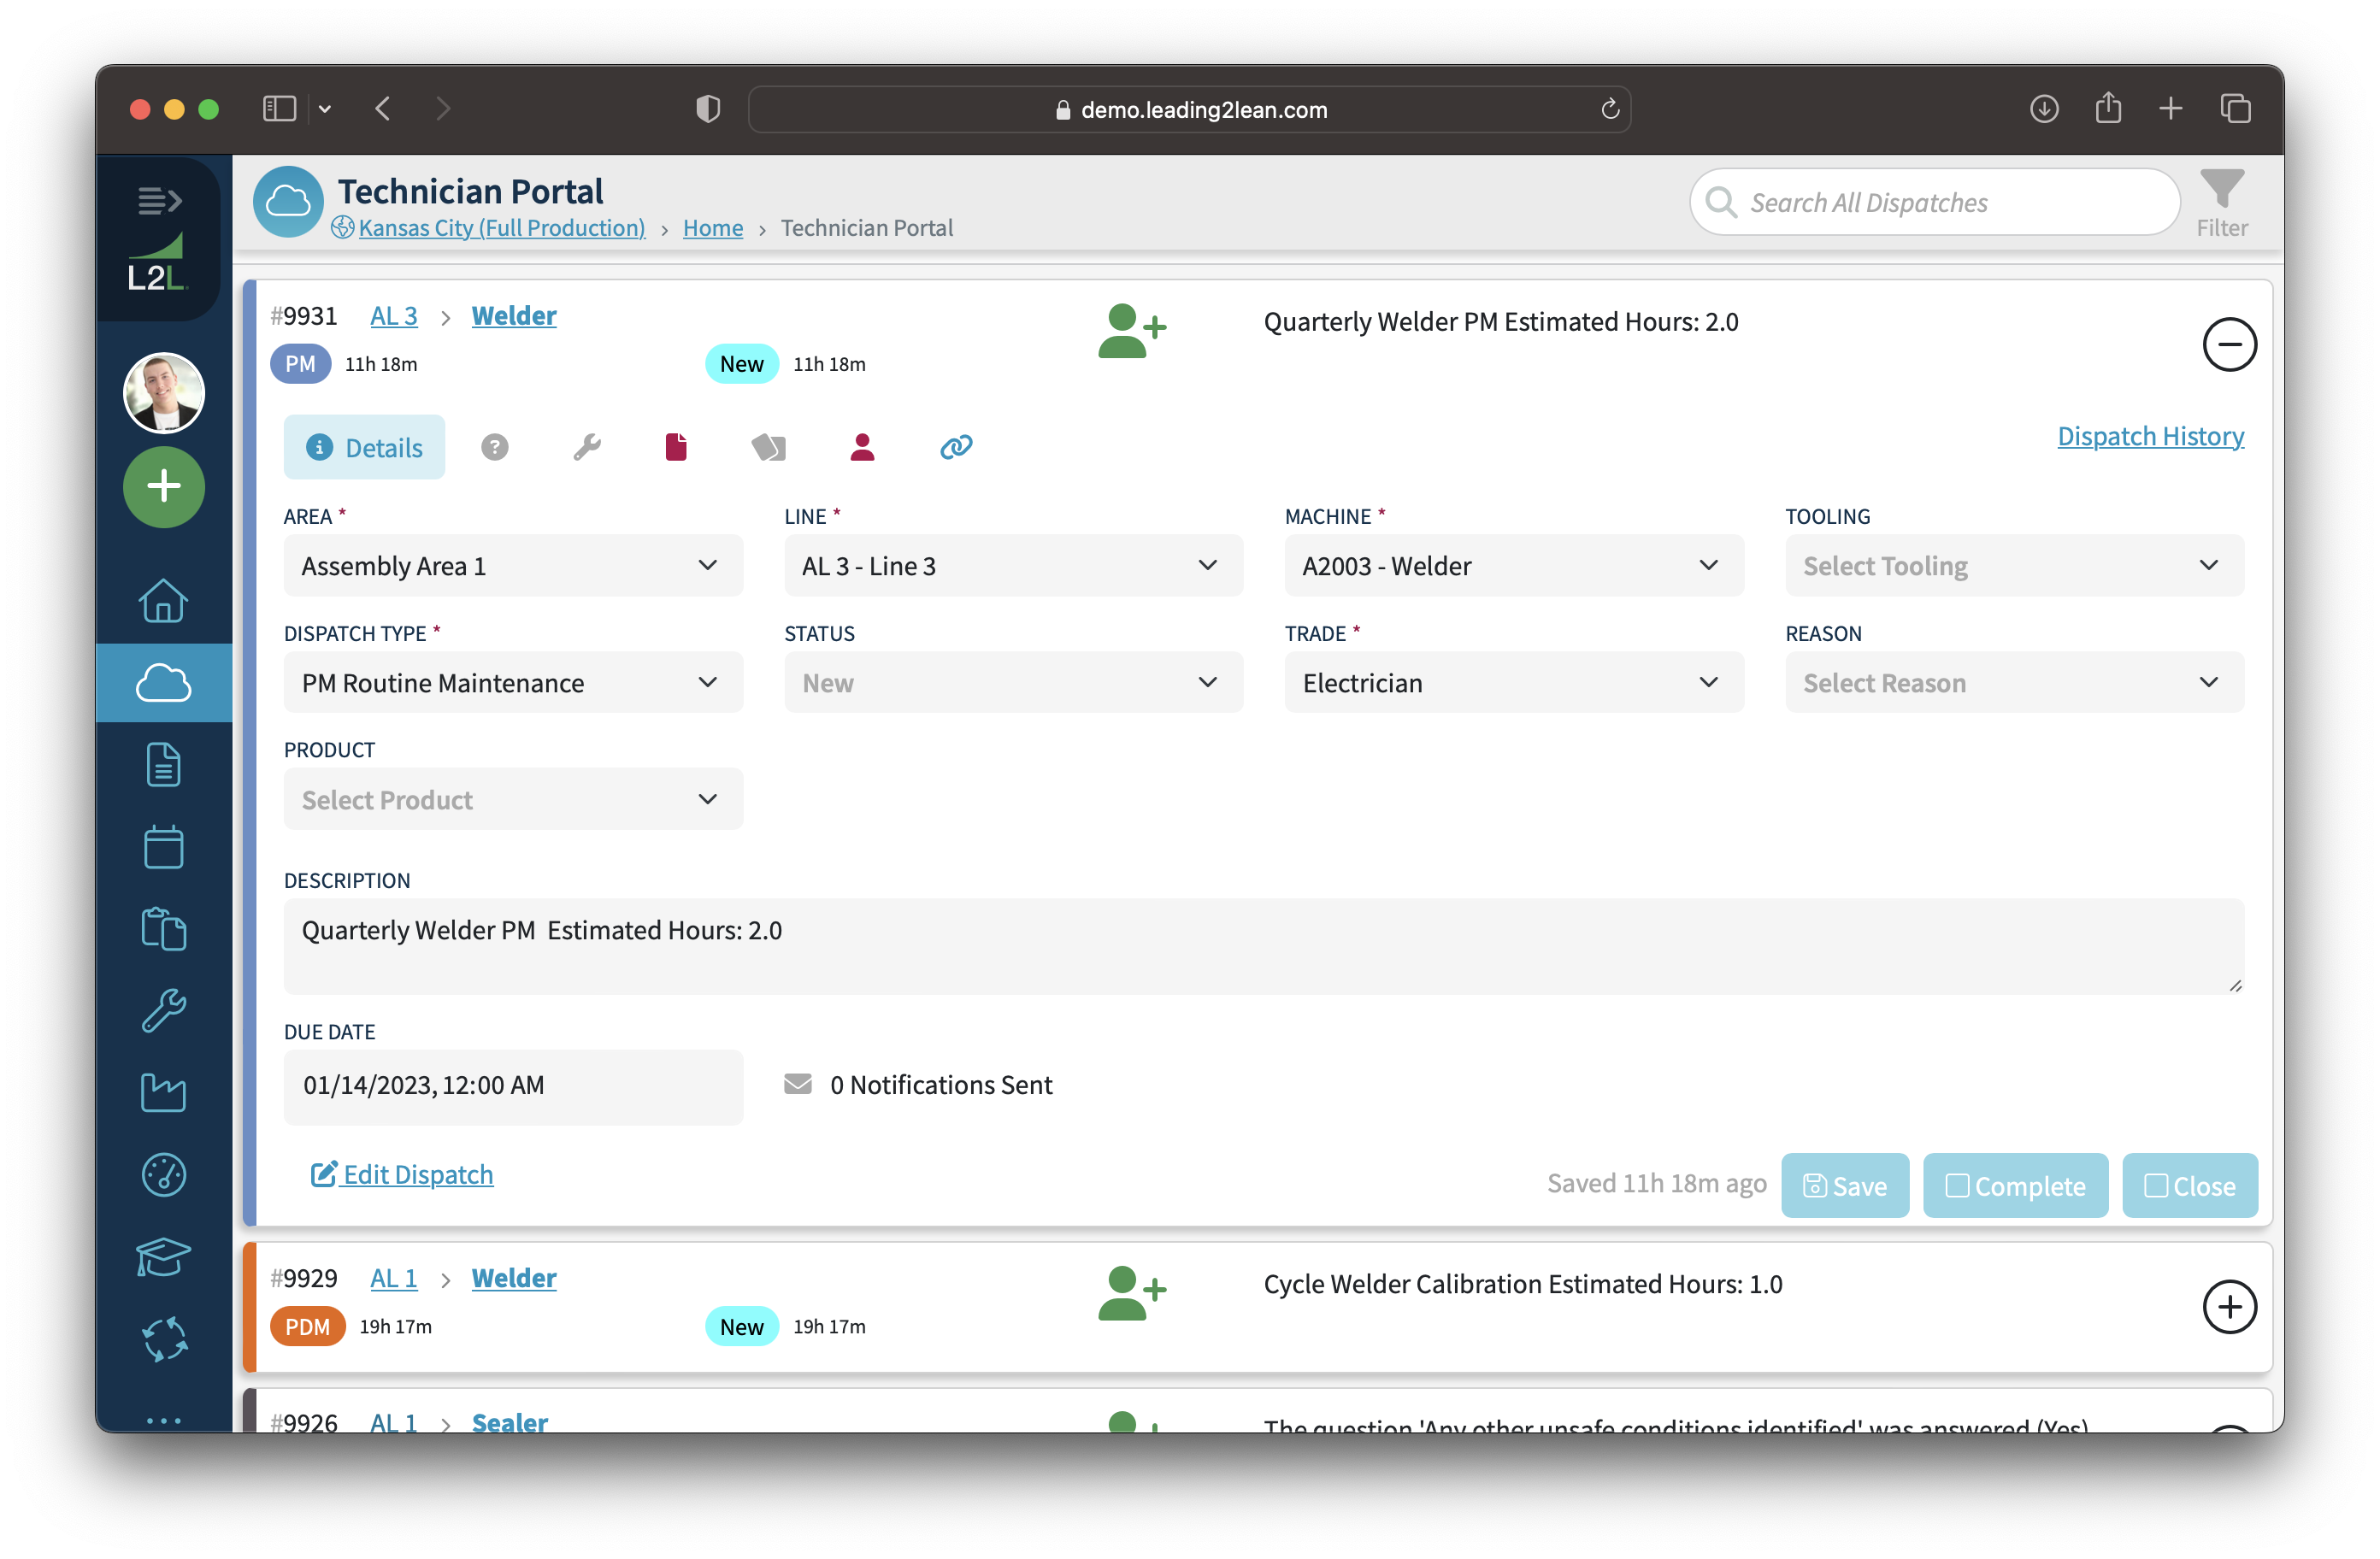Screen dimensions: 2380x1559
Task: Open the wrench maintenance icon in sidebar
Action: tap(163, 1009)
